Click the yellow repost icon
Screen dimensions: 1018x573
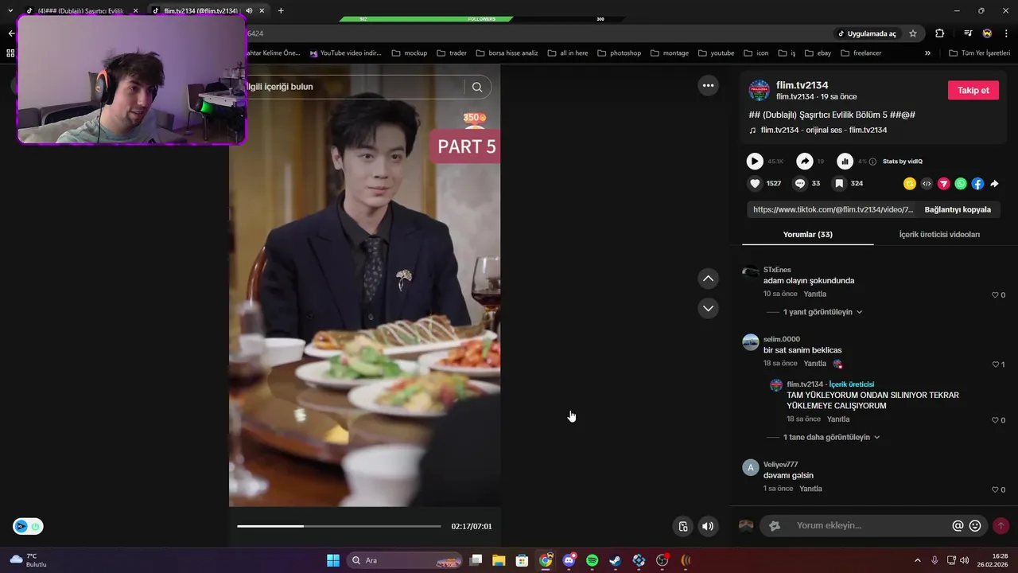pyautogui.click(x=910, y=184)
